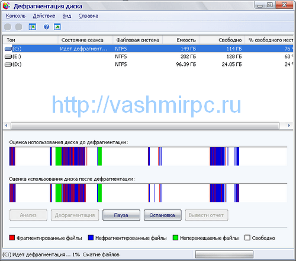This screenshot has height=261, width=296.
Task: Click the Пауза button
Action: coord(121,215)
